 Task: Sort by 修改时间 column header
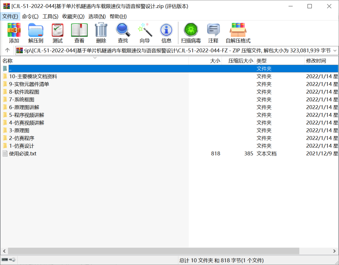pos(316,61)
